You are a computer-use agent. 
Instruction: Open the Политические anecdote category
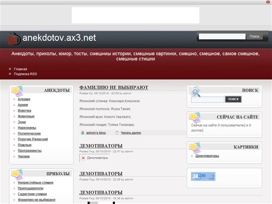click(29, 133)
